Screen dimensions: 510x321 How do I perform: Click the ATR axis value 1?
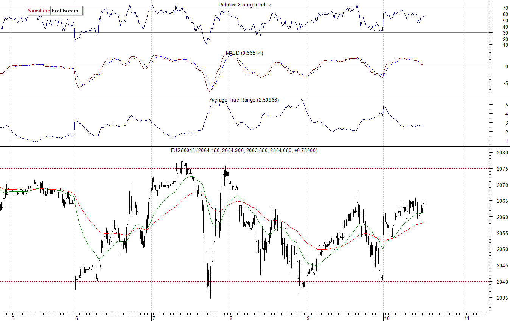point(507,141)
